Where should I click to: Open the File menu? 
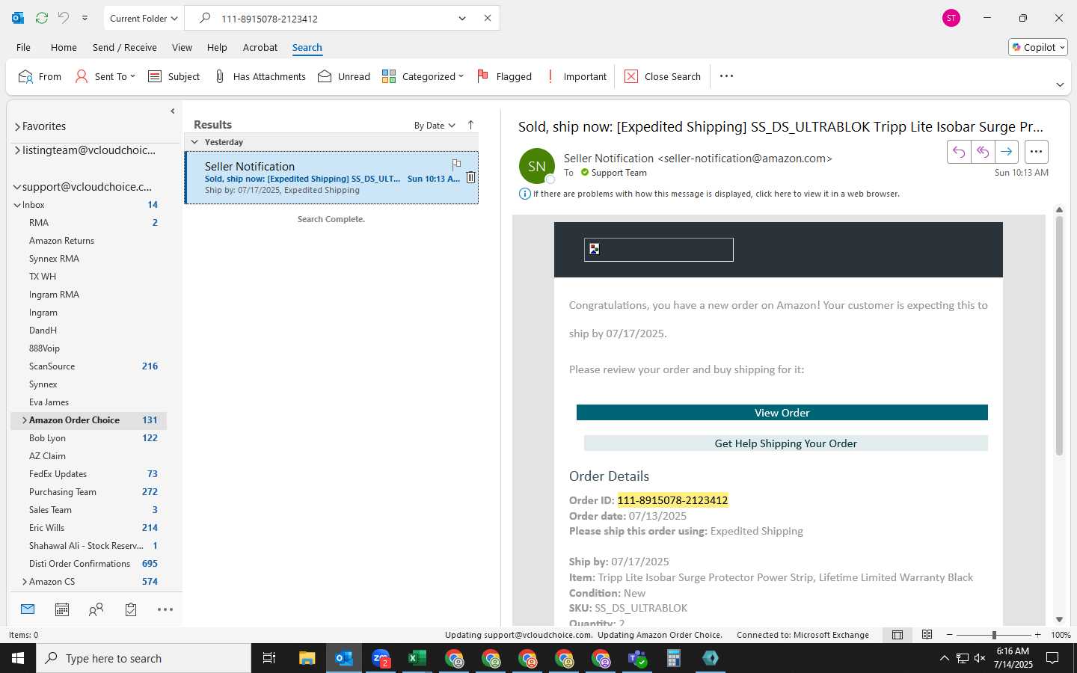pyautogui.click(x=24, y=47)
